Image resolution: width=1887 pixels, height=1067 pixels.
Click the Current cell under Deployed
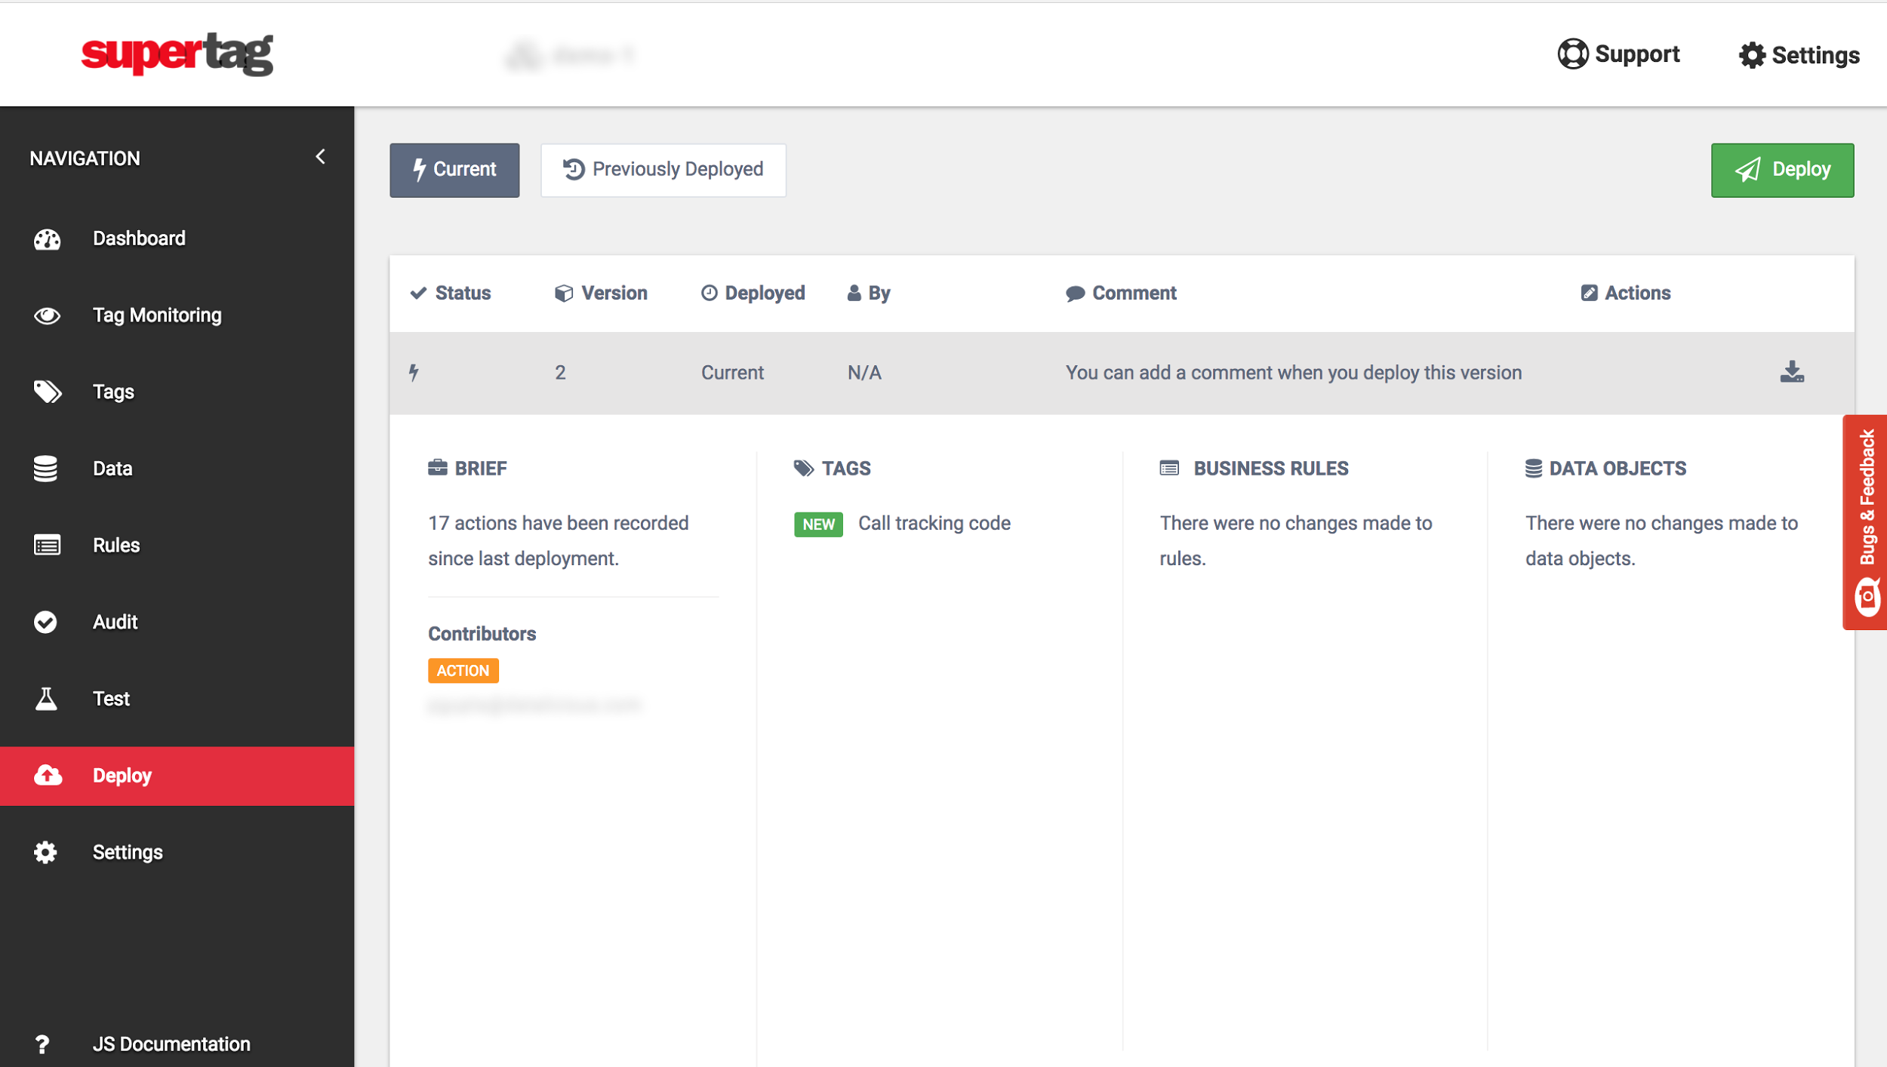coord(732,373)
